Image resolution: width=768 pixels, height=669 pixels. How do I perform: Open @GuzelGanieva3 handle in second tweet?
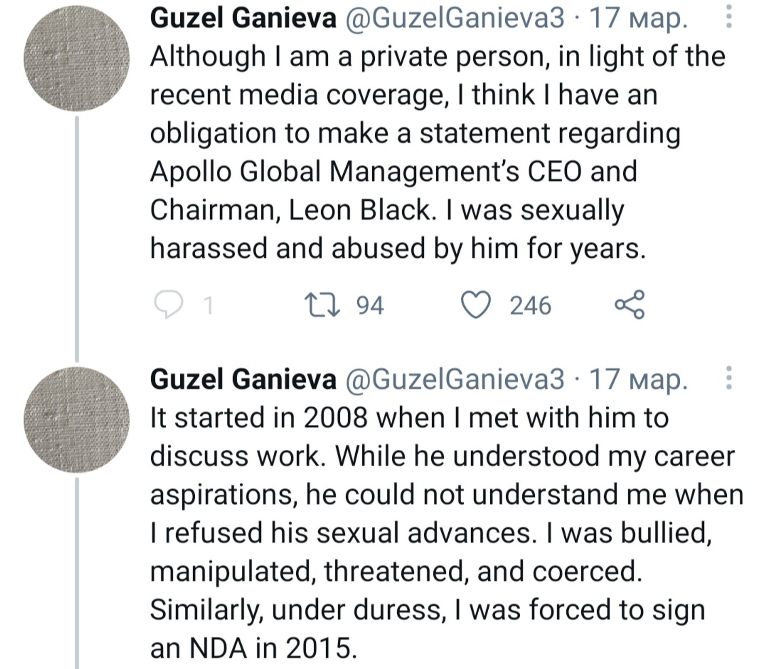click(454, 379)
